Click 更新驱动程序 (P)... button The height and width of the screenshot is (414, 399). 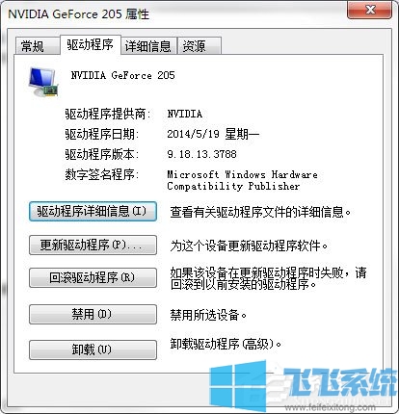[93, 246]
